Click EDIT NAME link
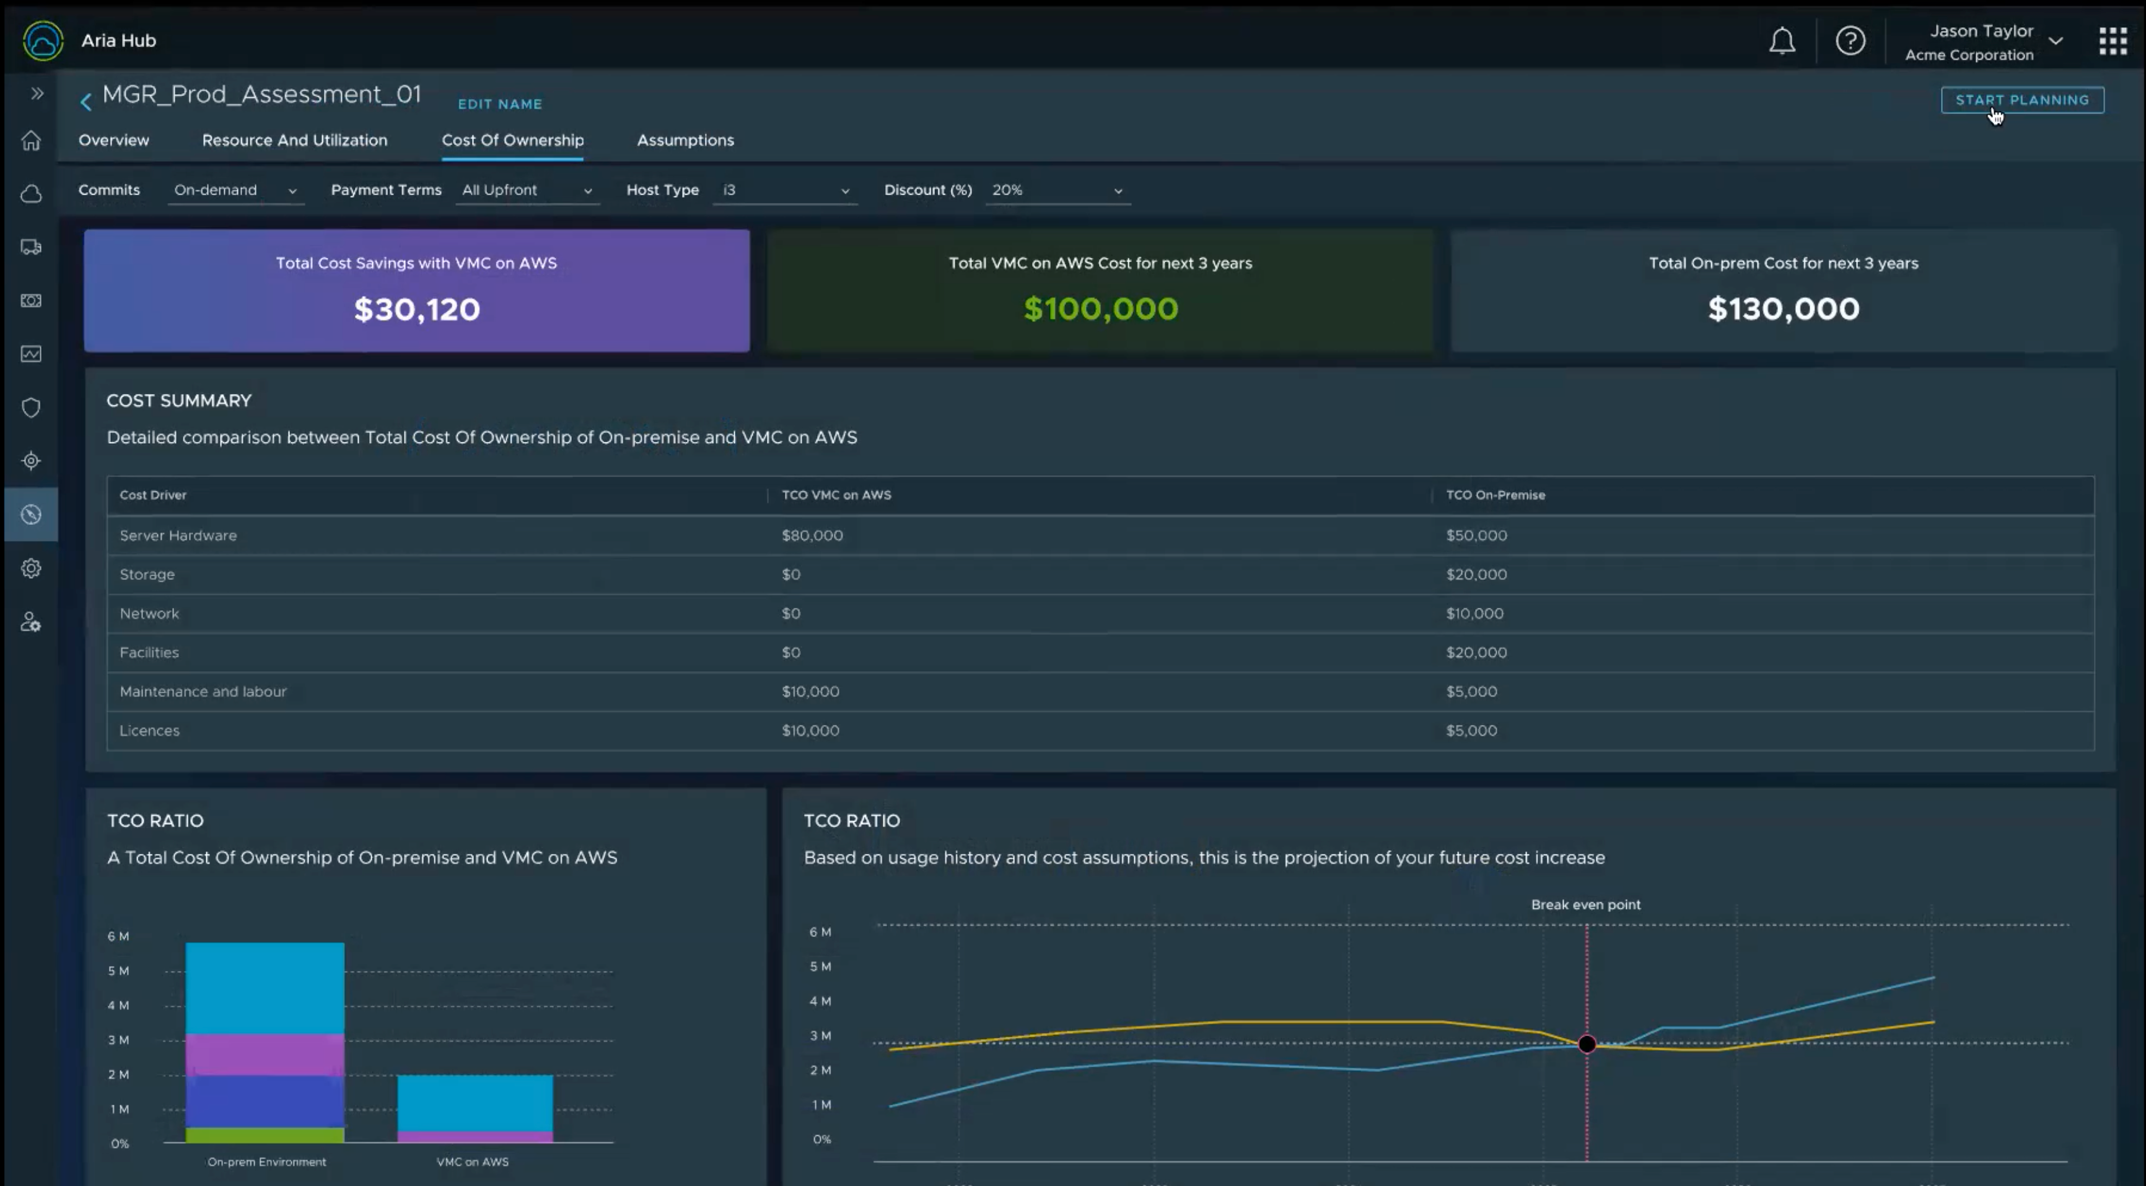The height and width of the screenshot is (1186, 2146). point(500,104)
